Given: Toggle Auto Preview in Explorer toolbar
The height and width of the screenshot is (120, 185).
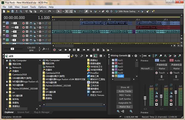Looking at the screenshot, I should (x=95, y=56).
